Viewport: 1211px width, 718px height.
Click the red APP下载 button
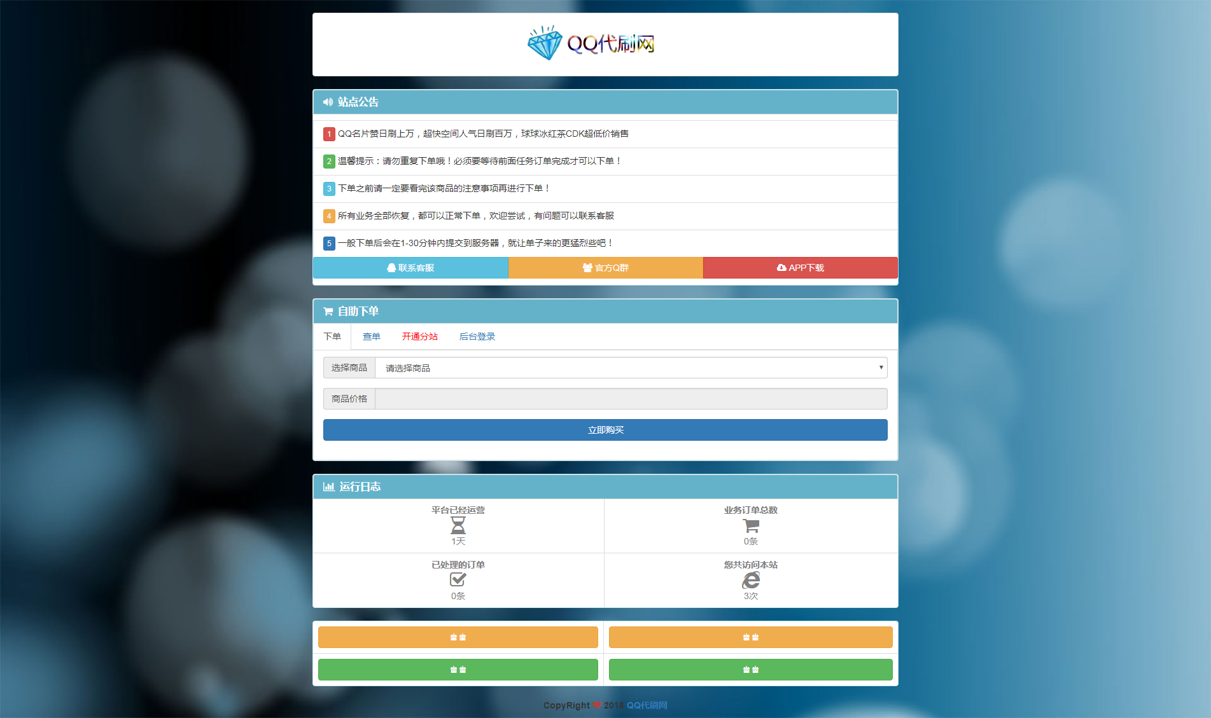(x=800, y=268)
